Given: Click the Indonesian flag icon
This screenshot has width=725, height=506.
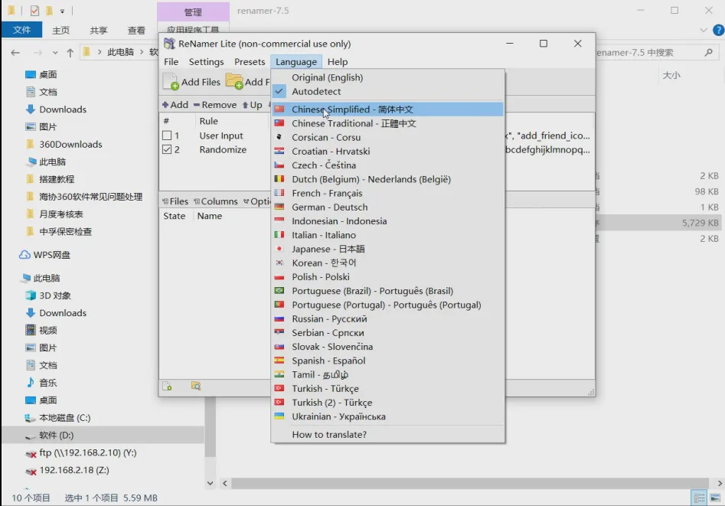Looking at the screenshot, I should point(279,220).
